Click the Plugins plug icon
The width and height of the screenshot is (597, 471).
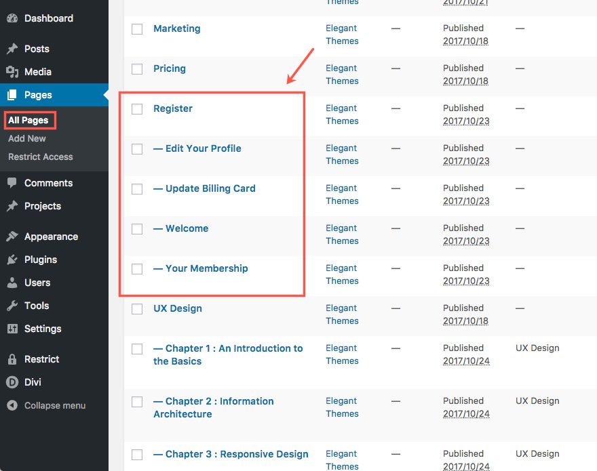click(12, 260)
